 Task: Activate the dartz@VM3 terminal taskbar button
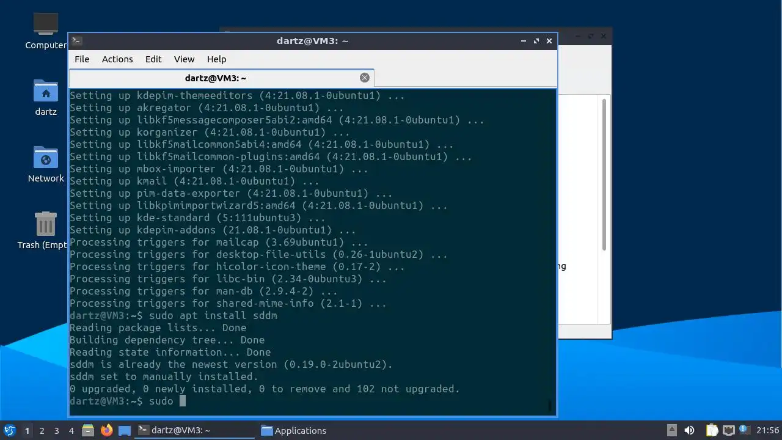pyautogui.click(x=194, y=430)
